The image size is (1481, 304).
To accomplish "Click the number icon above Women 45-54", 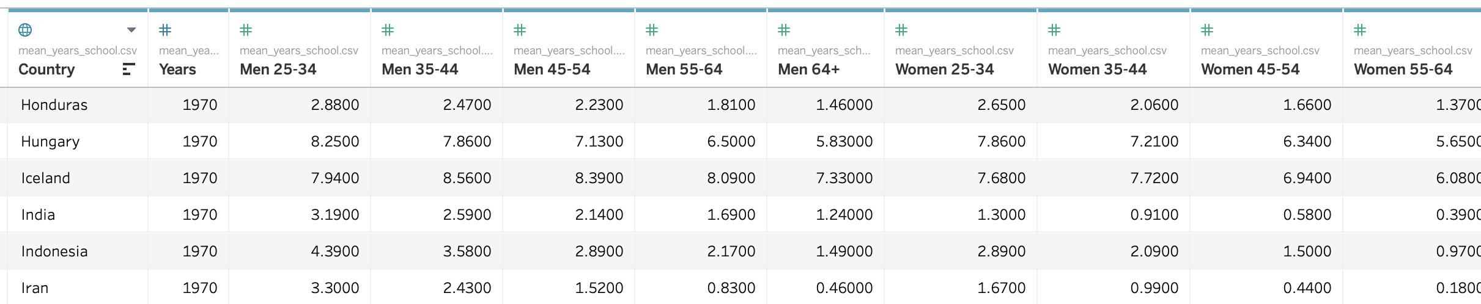I will point(1207,30).
